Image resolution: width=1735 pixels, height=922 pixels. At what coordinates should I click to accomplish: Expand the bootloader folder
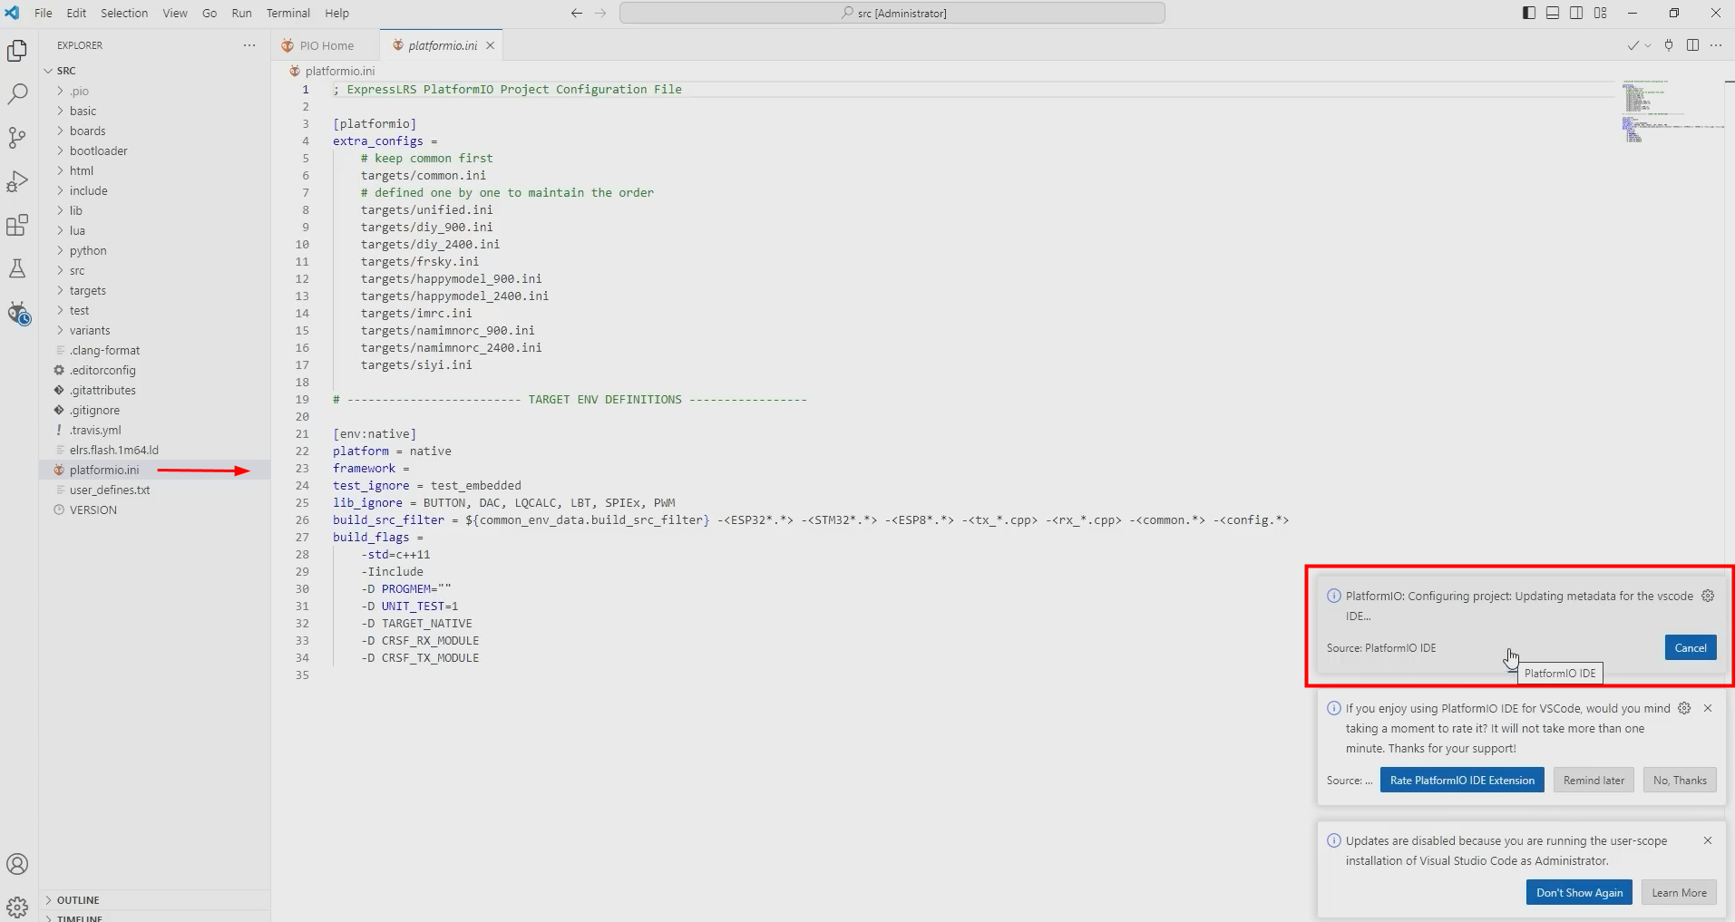(x=98, y=151)
